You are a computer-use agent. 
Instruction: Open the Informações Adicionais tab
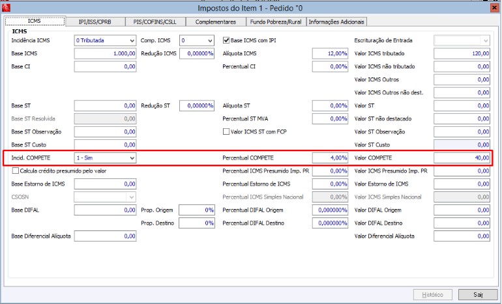coord(336,21)
